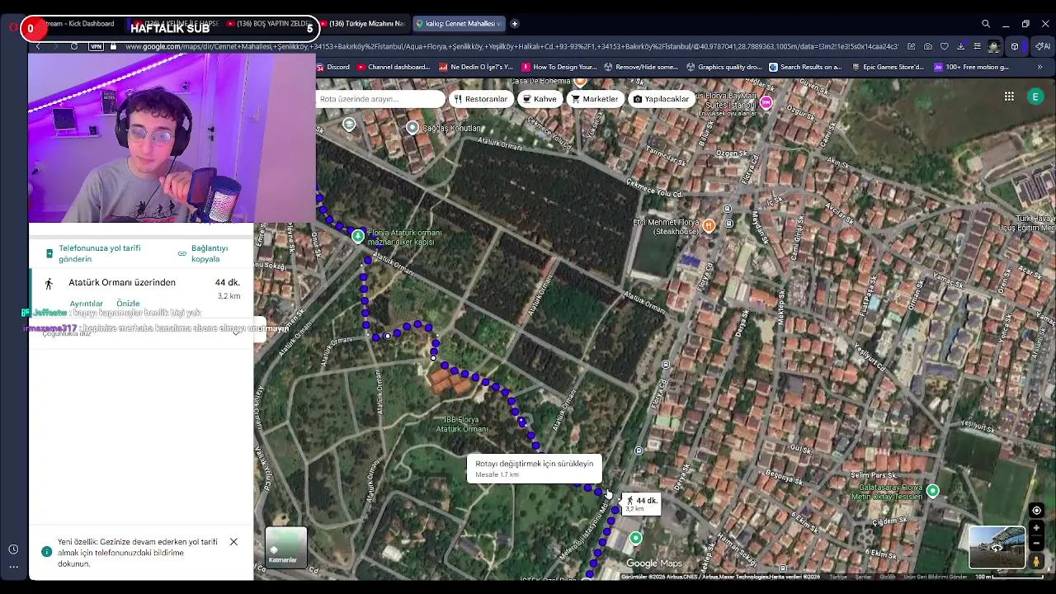Click the heart icon in address bar
Image resolution: width=1056 pixels, height=594 pixels.
point(944,46)
